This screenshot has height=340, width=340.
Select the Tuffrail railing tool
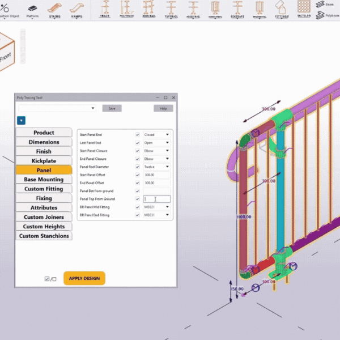tap(171, 9)
